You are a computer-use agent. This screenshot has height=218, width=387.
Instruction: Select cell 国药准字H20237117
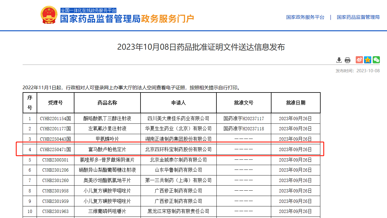(x=244, y=118)
